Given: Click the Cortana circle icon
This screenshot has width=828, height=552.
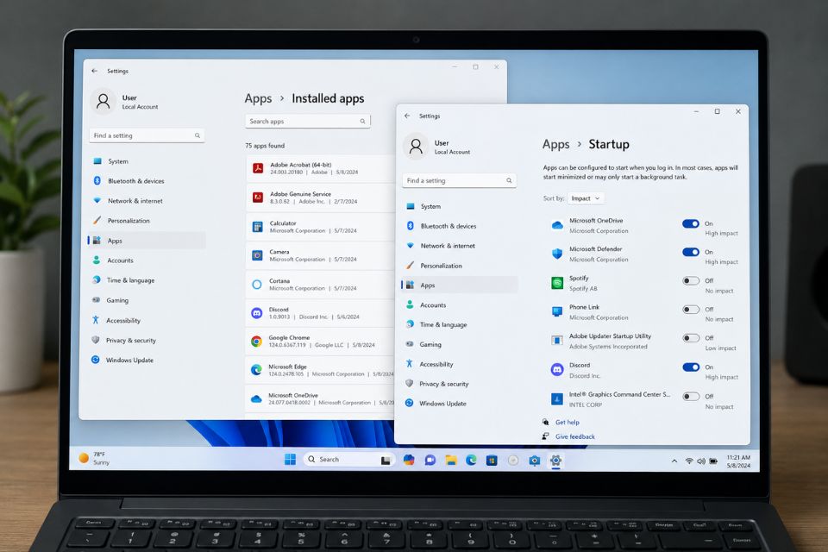Looking at the screenshot, I should click(x=257, y=284).
